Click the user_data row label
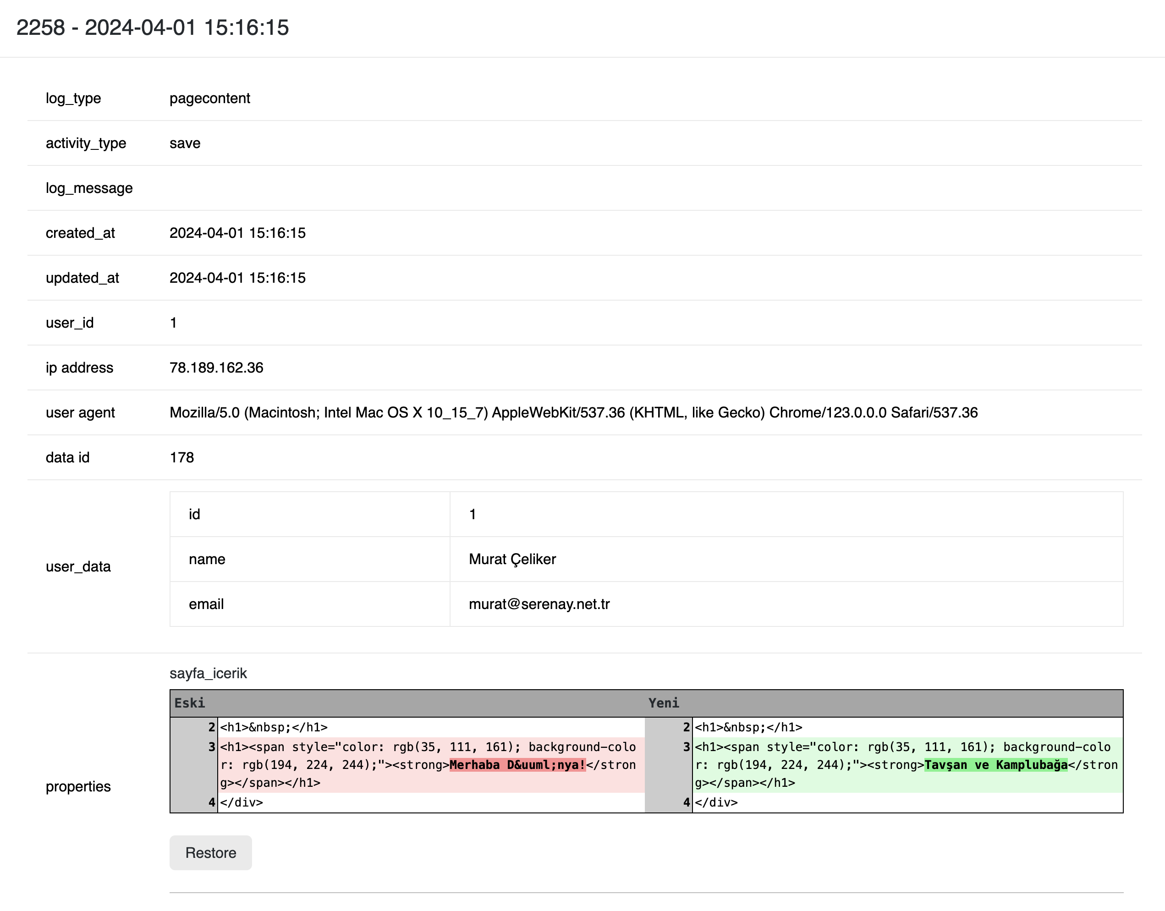 pos(78,566)
